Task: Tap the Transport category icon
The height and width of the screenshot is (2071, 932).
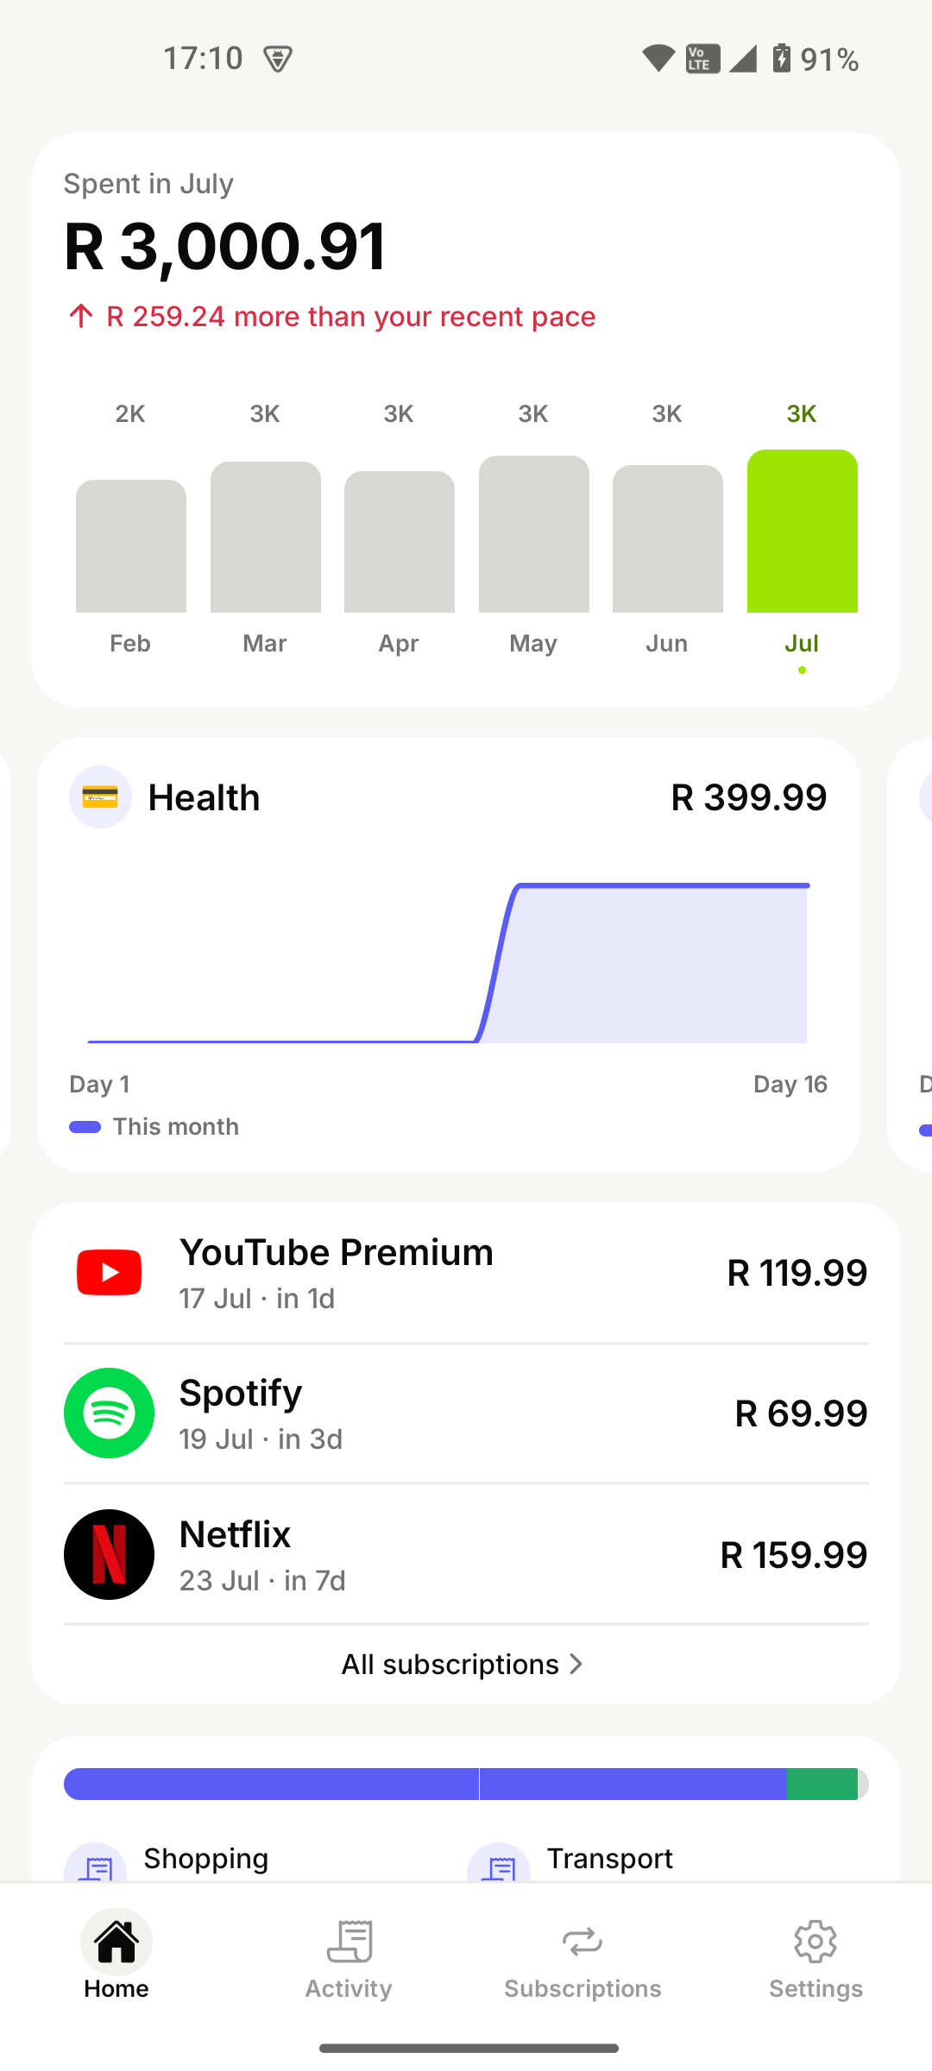Action: (x=499, y=1862)
